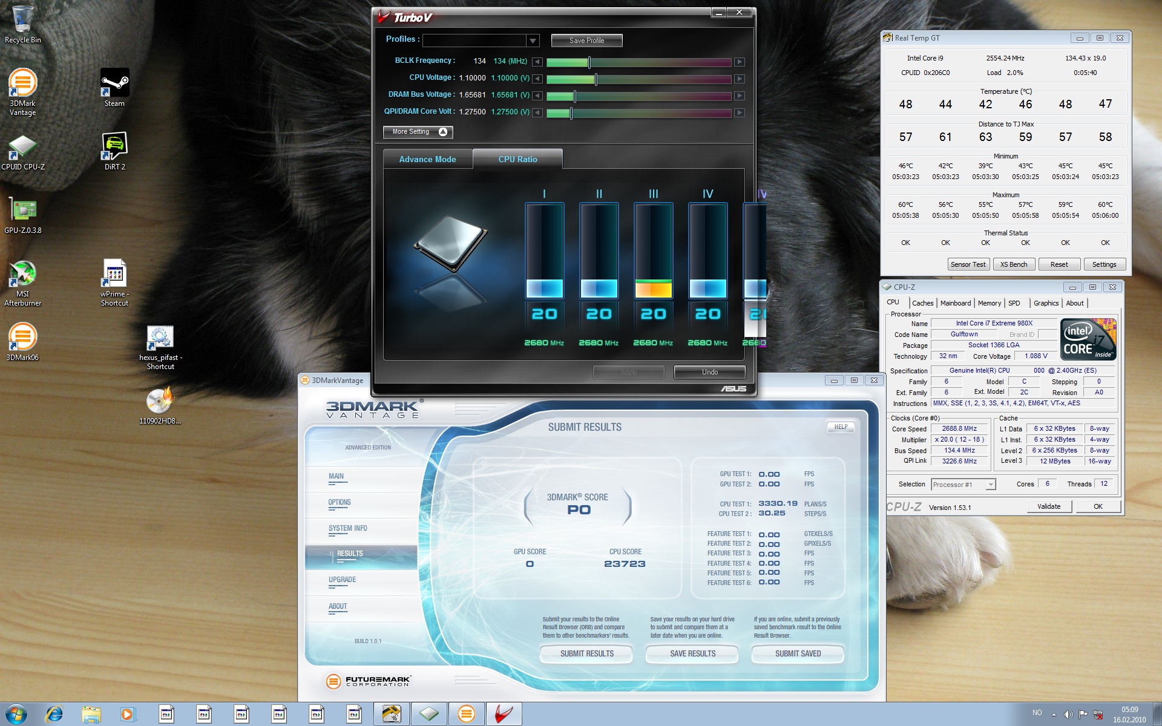1162x726 pixels.
Task: Show hidden system tray icons arrow
Action: (1054, 715)
